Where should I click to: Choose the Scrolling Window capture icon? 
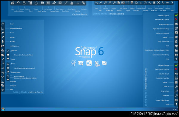point(18,3)
